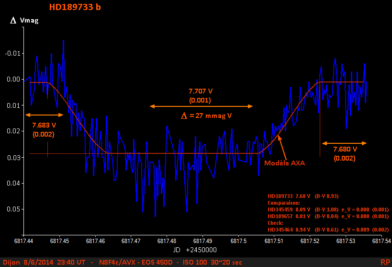Click the Δ Vmag y-axis label
This screenshot has width=392, height=267.
click(x=24, y=21)
